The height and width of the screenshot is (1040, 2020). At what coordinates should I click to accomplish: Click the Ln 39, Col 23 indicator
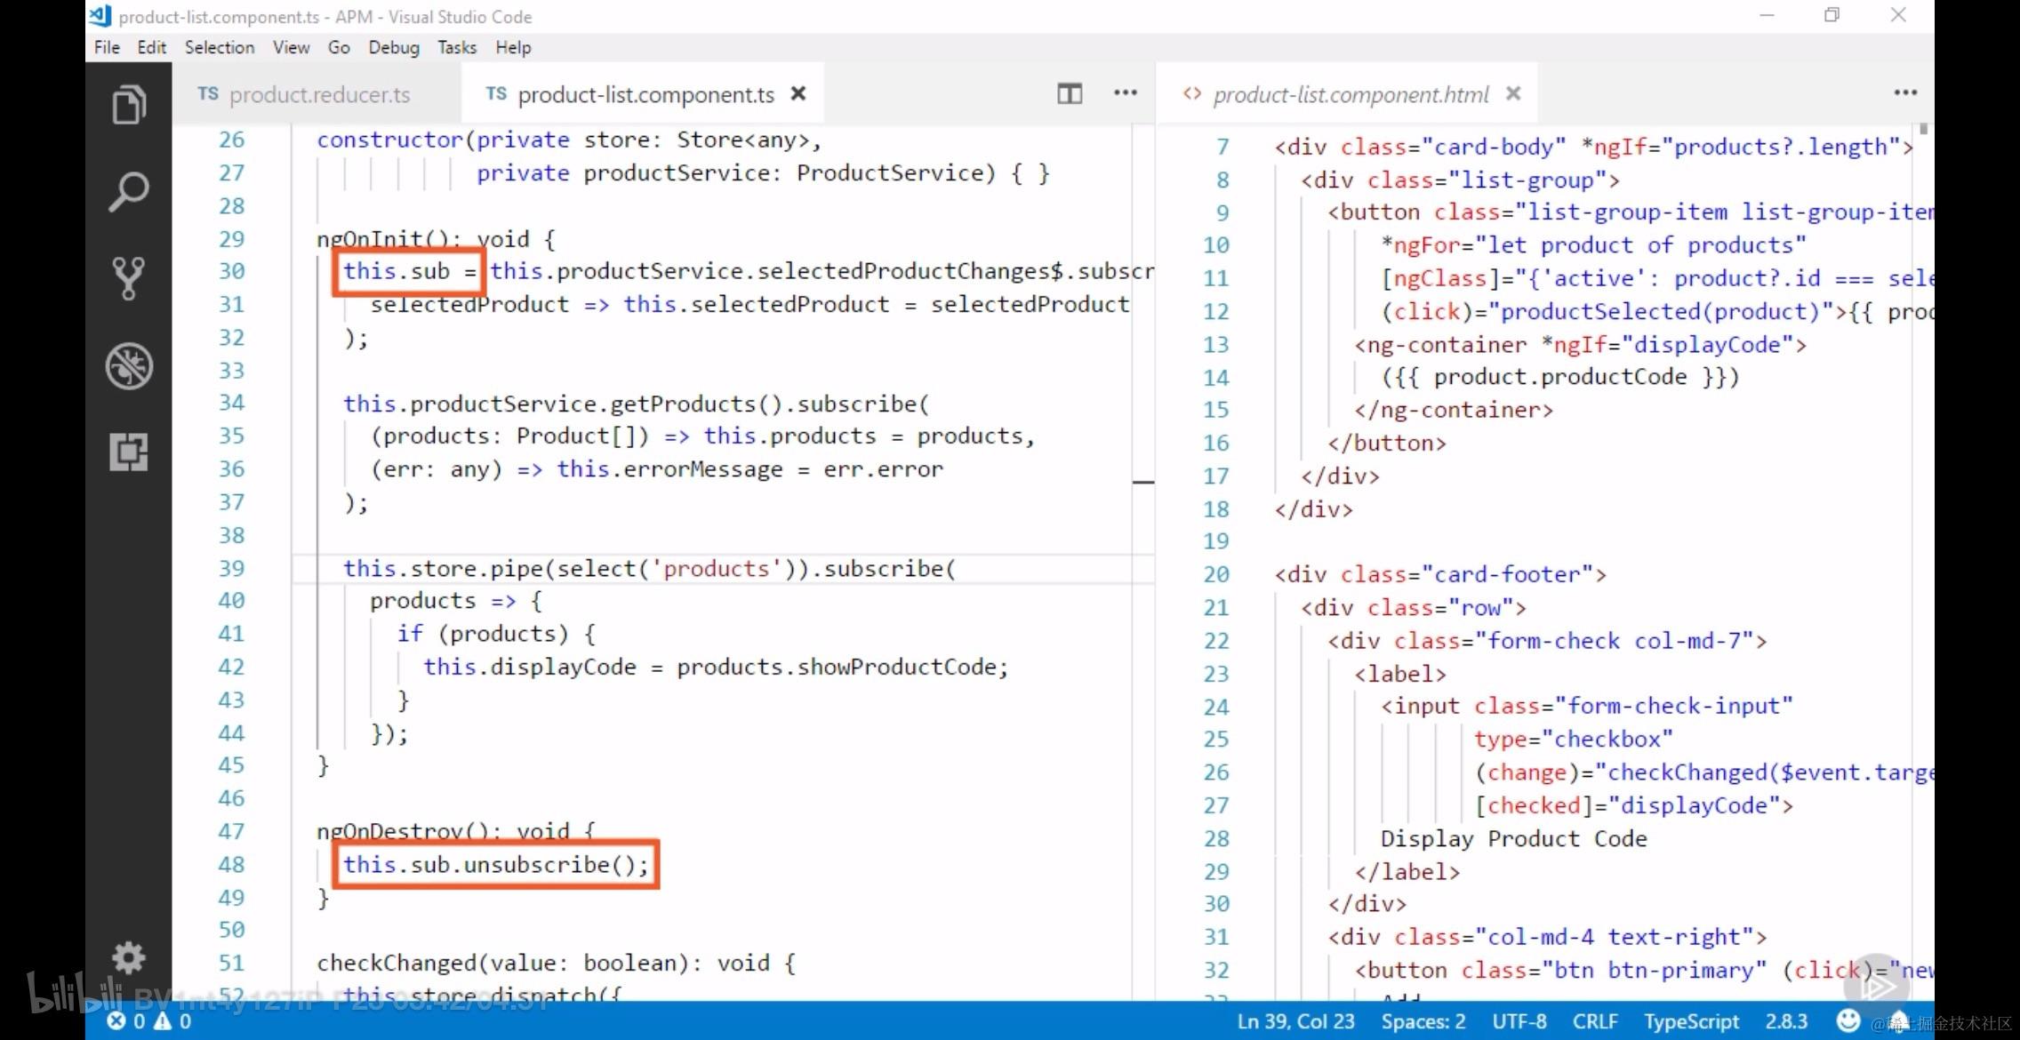1295,1021
